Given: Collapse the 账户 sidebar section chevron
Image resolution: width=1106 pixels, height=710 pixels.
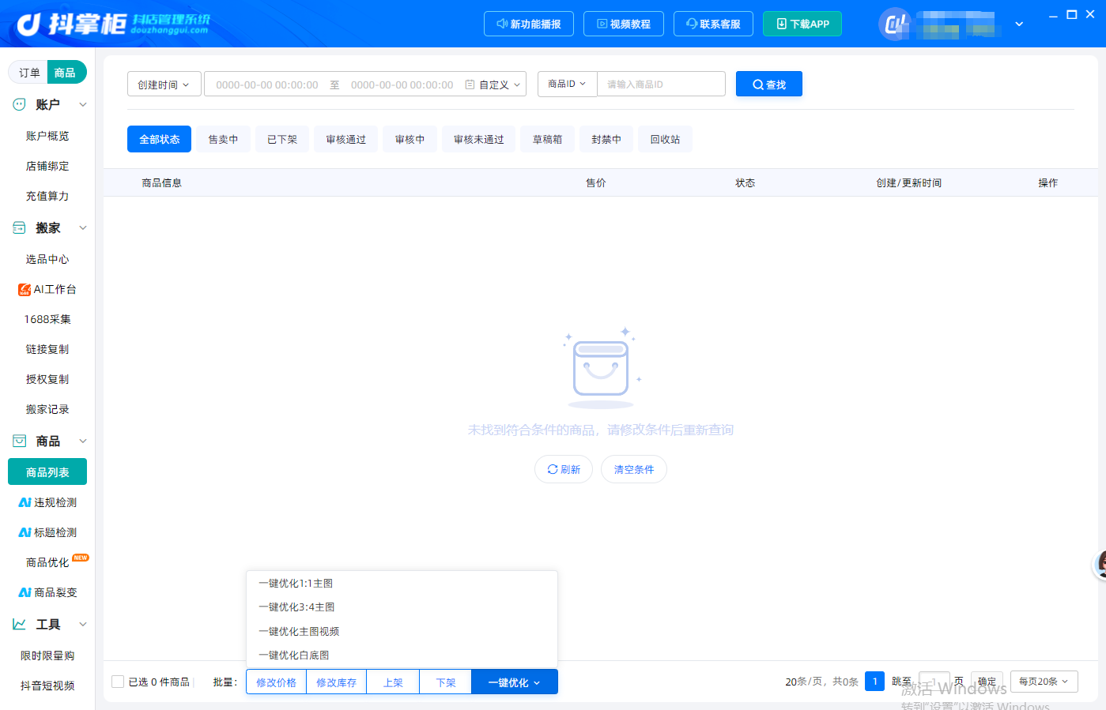Looking at the screenshot, I should point(82,104).
